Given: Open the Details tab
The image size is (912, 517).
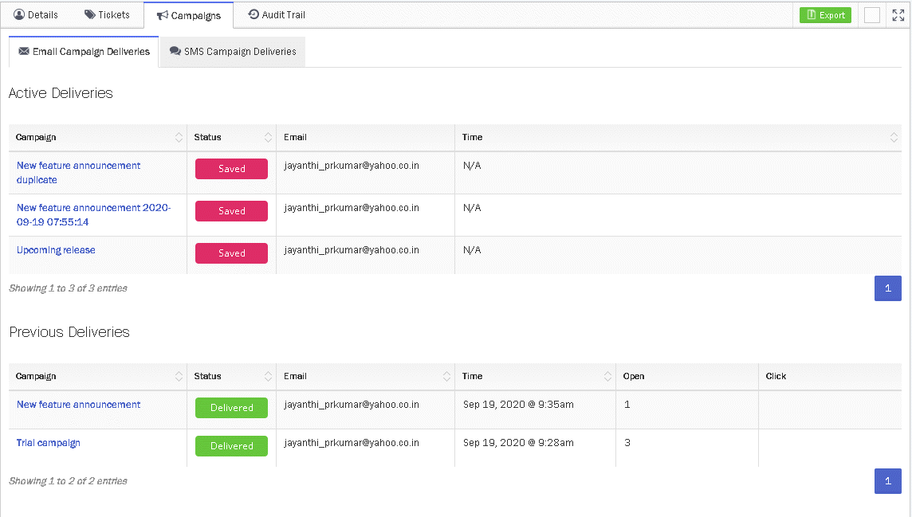Looking at the screenshot, I should click(x=36, y=15).
